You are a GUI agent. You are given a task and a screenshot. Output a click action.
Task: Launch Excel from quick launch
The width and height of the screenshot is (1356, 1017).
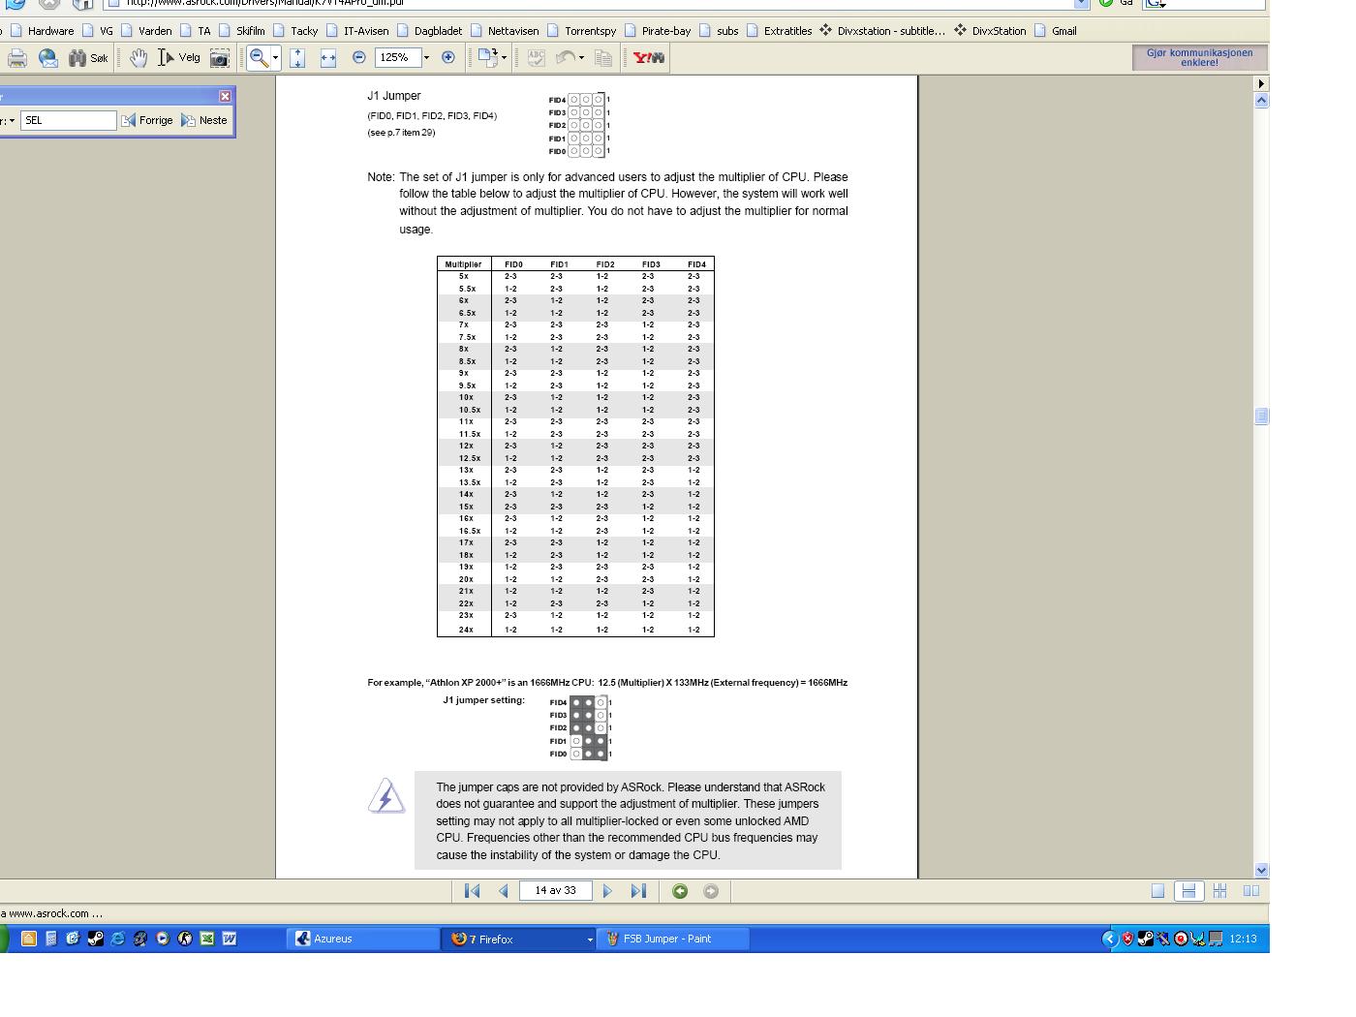click(206, 939)
